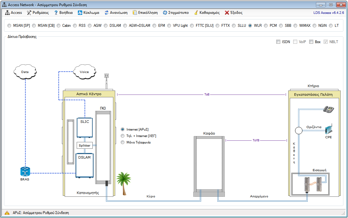348x218 pixels.
Task: Click the Καθαρισμός clear button
Action: coord(207,13)
